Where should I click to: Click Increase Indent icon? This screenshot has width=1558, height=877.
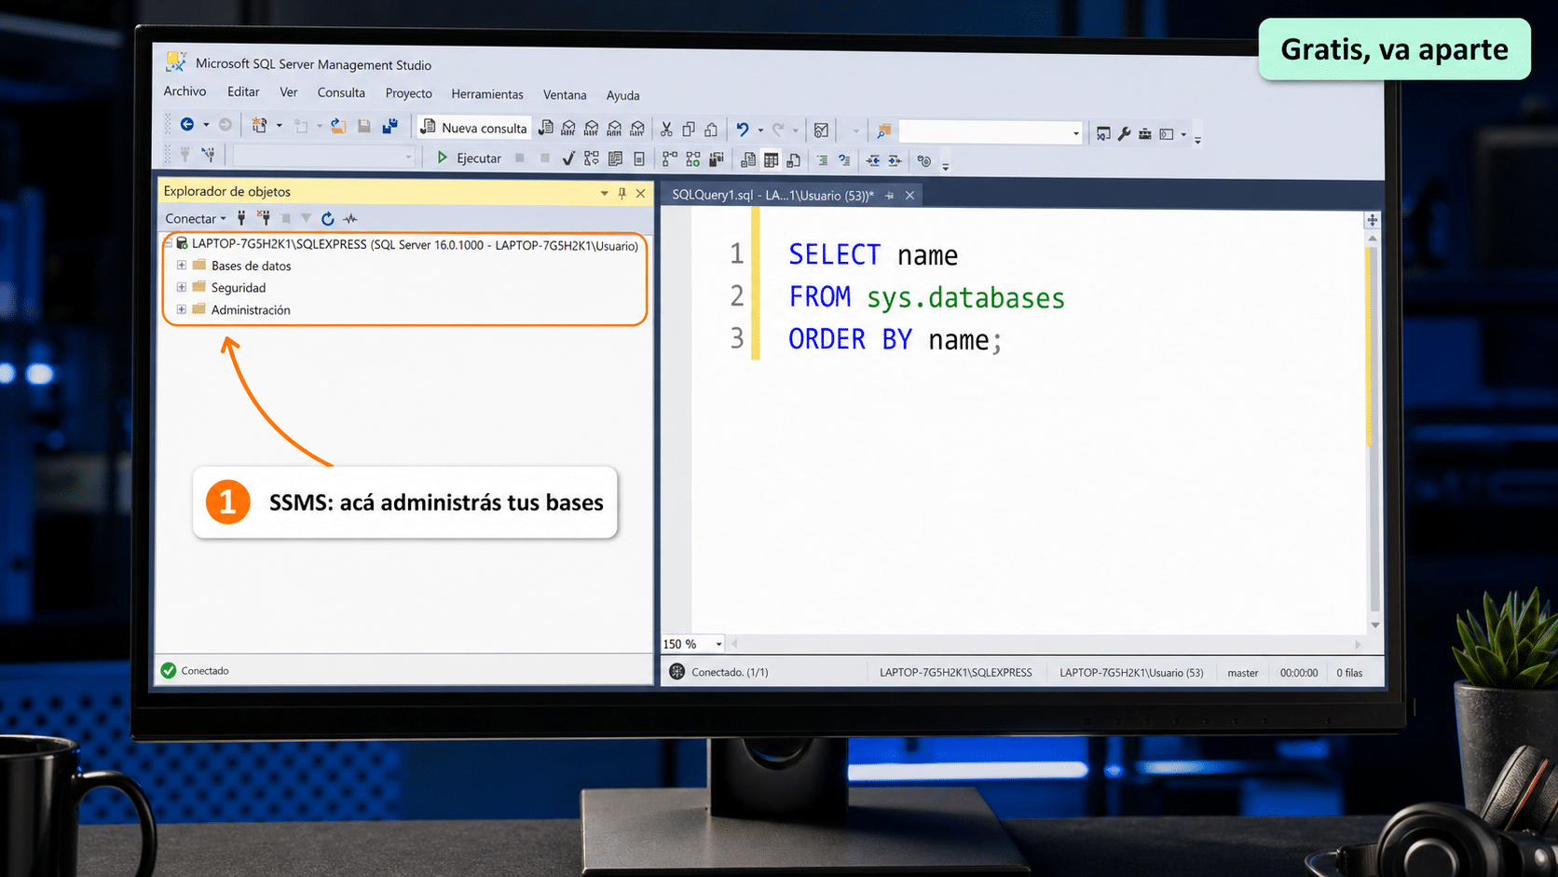pos(895,160)
